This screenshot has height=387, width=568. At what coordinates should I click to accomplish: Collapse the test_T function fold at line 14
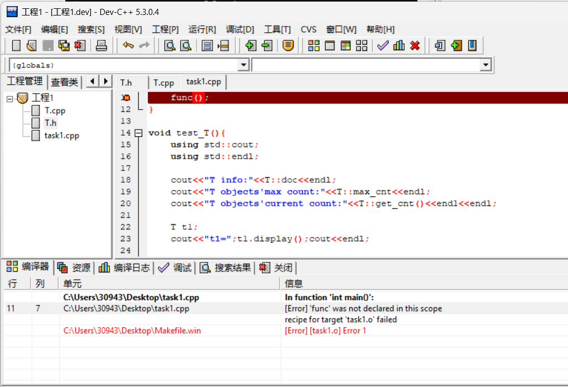[138, 133]
